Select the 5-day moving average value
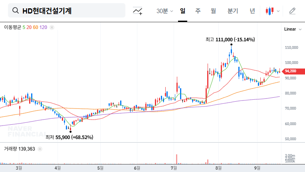The image size is (305, 172). click(x=24, y=27)
